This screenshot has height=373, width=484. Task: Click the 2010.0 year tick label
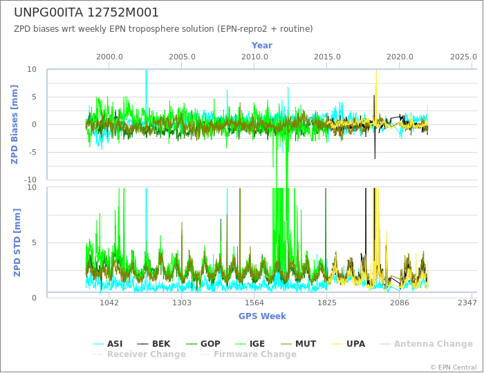254,57
